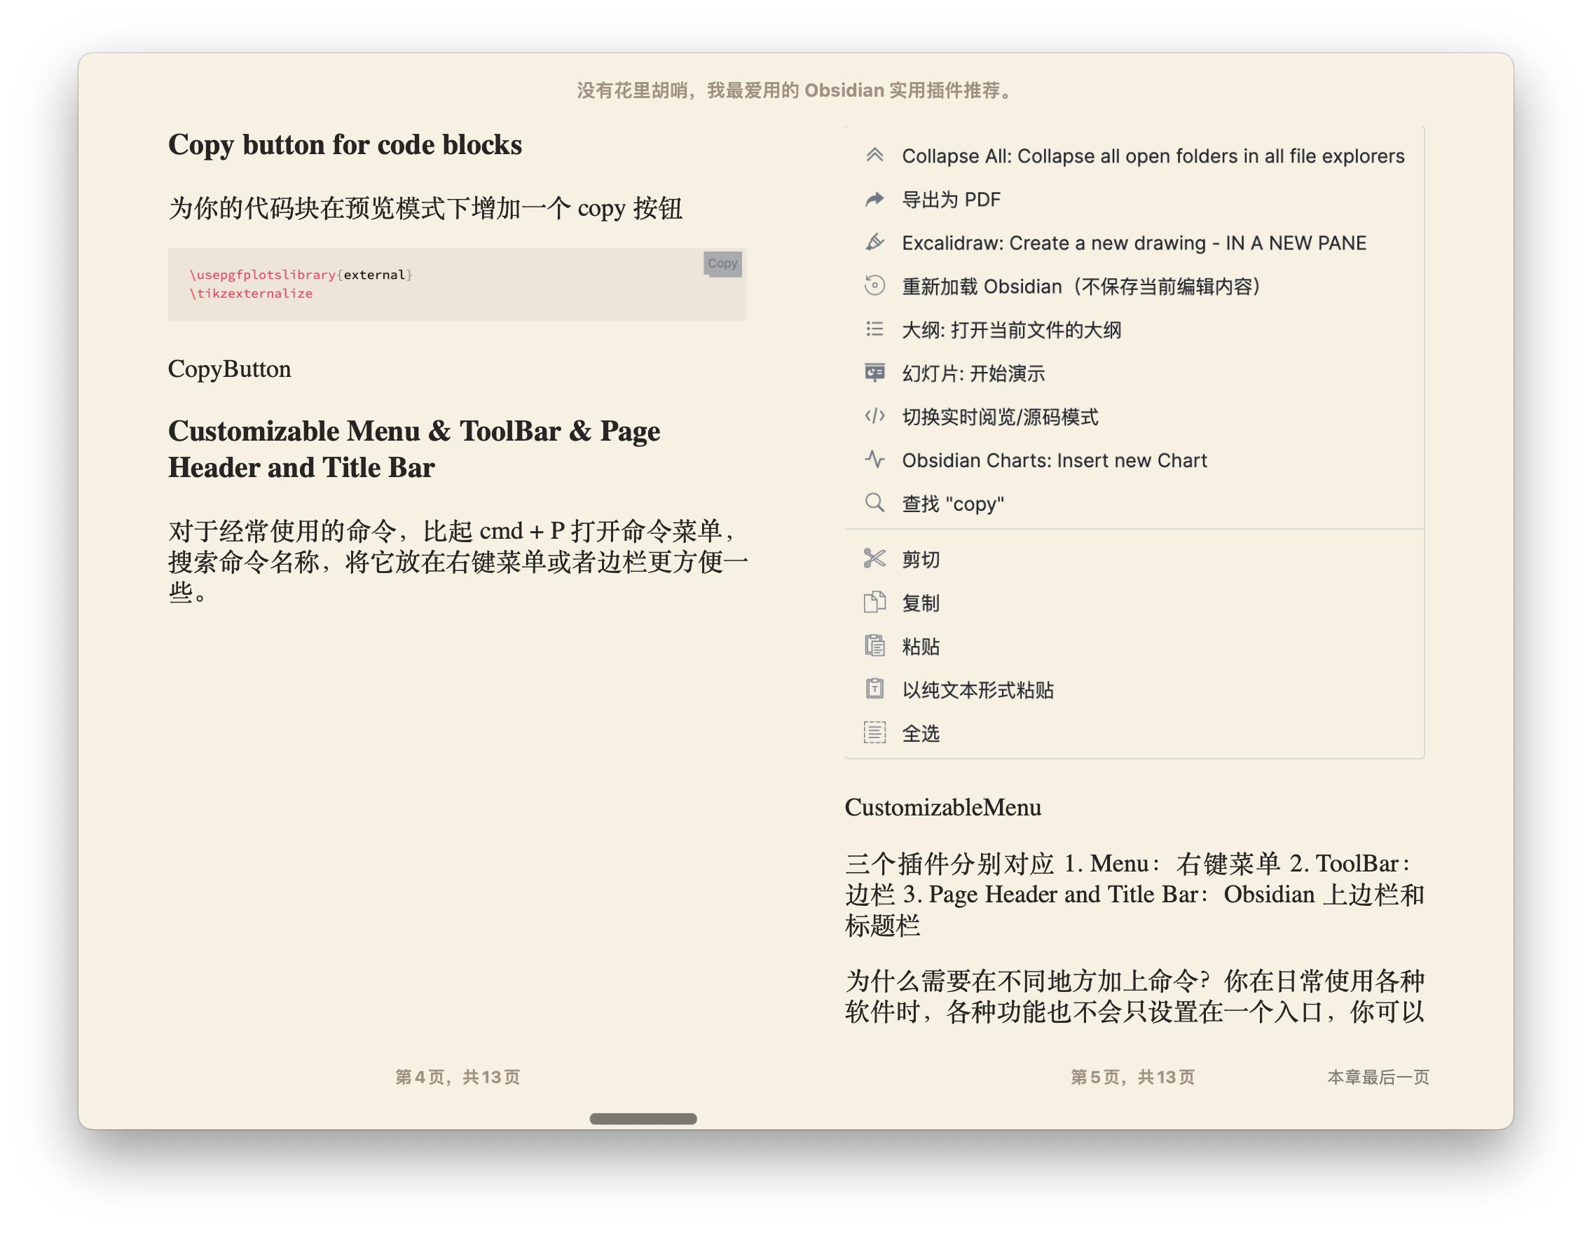This screenshot has height=1233, width=1592.
Task: Click the Copy button on code block
Action: coord(722,264)
